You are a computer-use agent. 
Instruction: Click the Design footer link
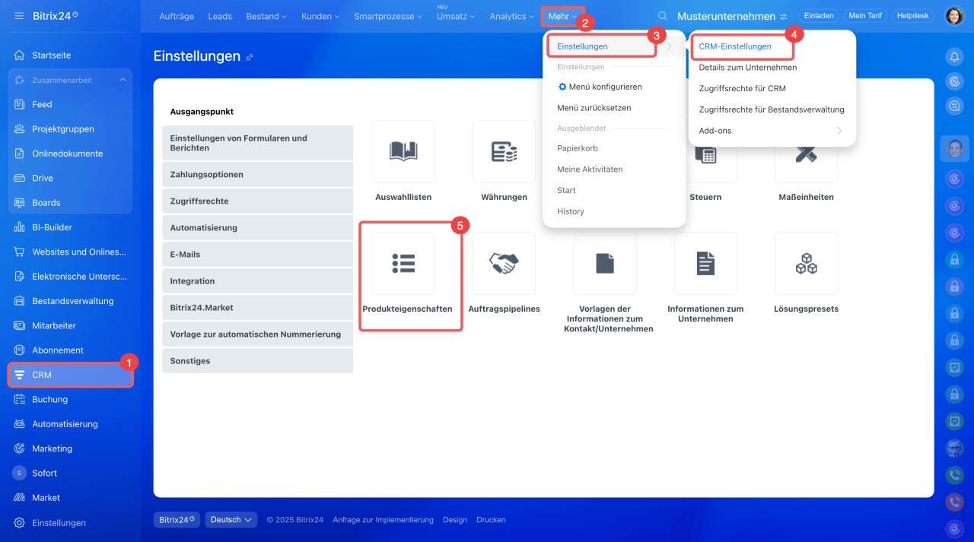point(455,520)
